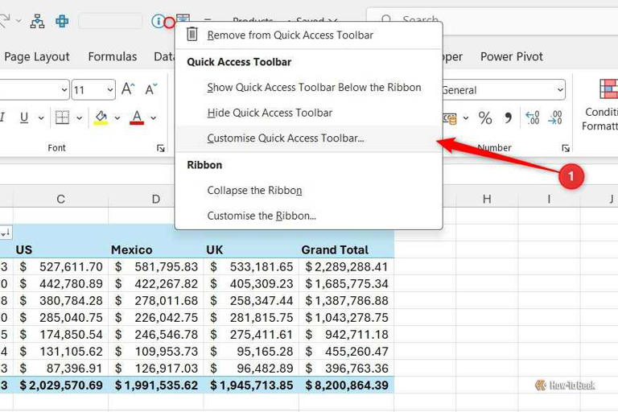618x412 pixels.
Task: Open the Number group dialog launcher
Action: 566,148
